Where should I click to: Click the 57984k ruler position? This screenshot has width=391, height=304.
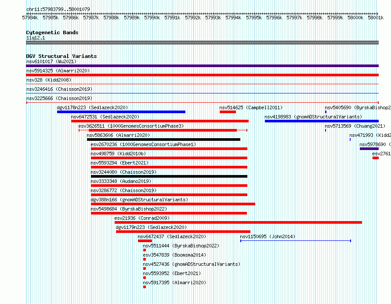pyautogui.click(x=30, y=18)
